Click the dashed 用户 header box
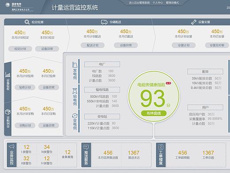The height and width of the screenshot is (173, 230). pyautogui.click(x=205, y=107)
